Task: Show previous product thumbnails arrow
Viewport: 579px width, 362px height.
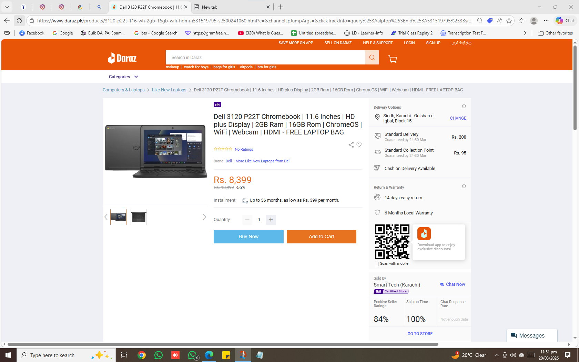Action: pyautogui.click(x=106, y=217)
